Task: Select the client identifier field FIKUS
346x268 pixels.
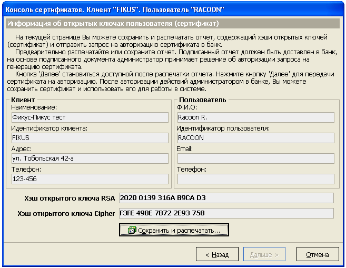Action: tap(90, 138)
